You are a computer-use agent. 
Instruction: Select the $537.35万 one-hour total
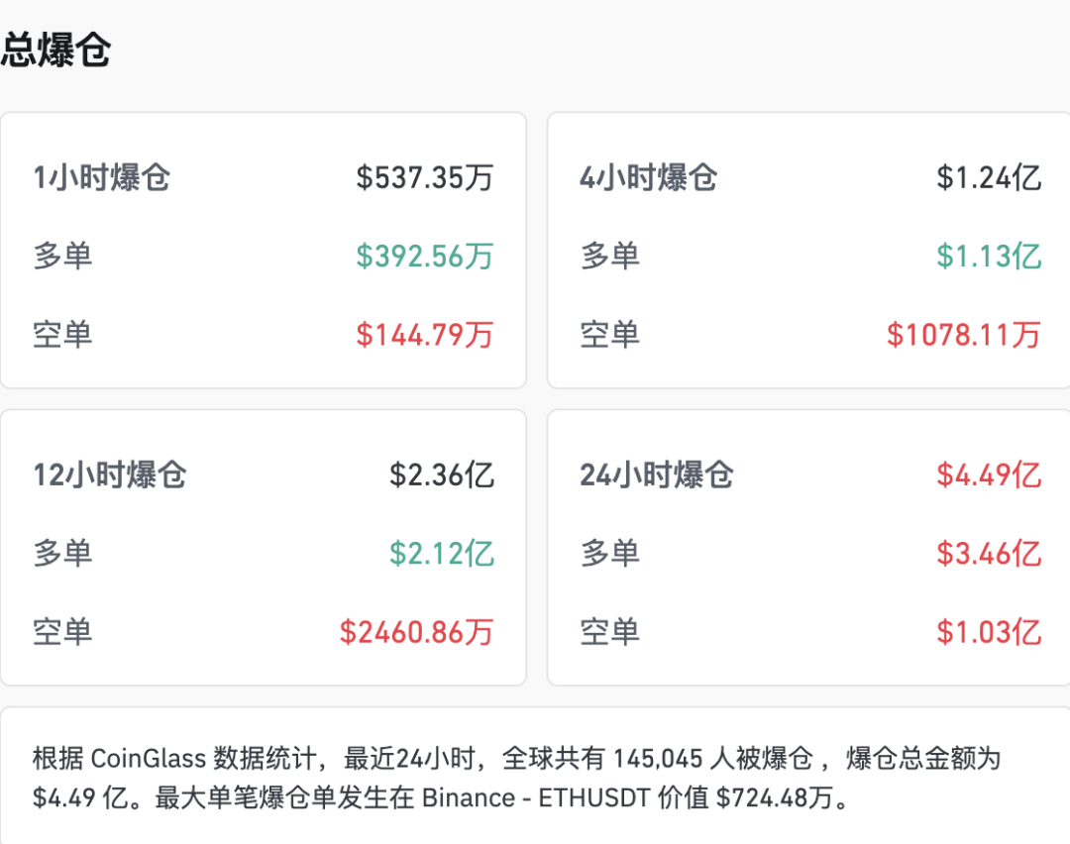coord(424,177)
